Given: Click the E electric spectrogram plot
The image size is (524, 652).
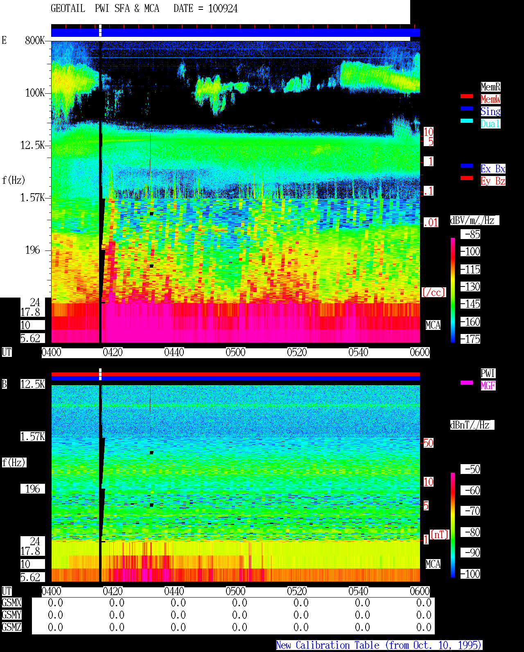Looking at the screenshot, I should 235,192.
